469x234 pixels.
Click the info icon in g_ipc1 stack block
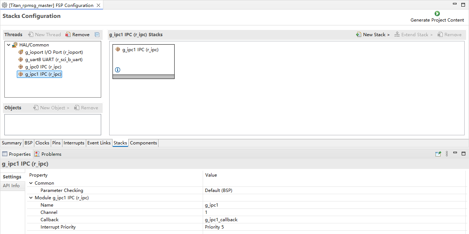(118, 70)
